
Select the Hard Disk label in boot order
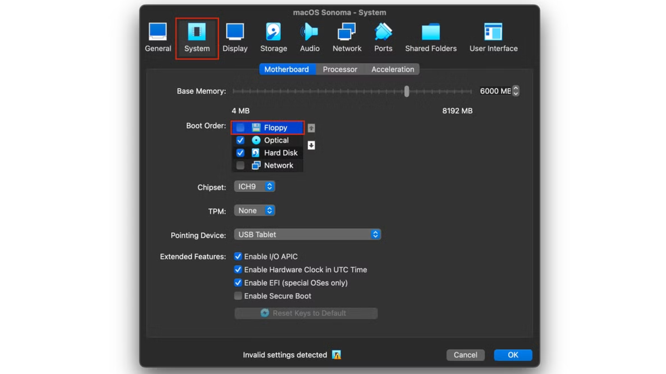[x=281, y=153]
